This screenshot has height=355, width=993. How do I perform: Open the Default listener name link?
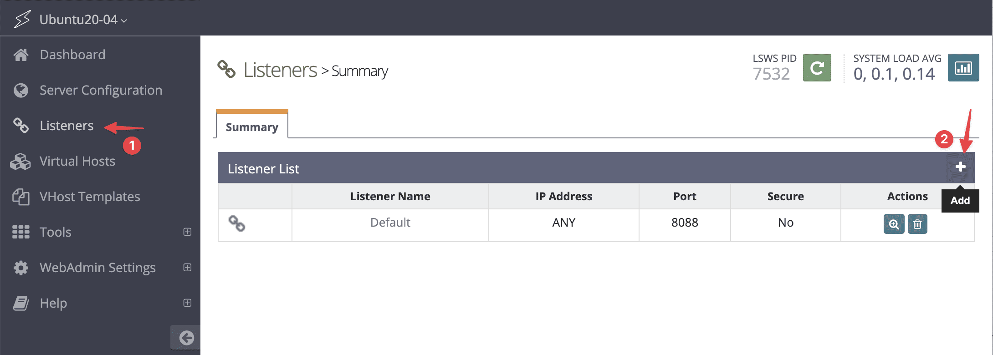[390, 223]
